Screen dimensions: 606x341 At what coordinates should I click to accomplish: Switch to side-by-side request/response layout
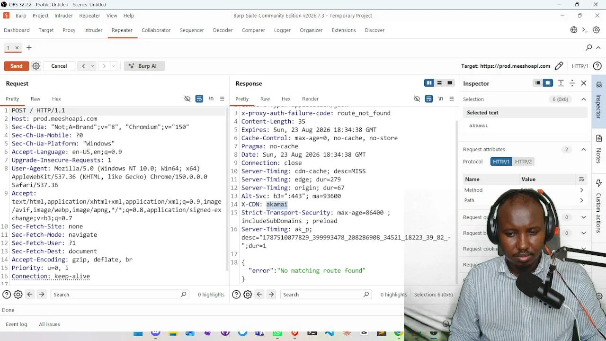(x=429, y=83)
